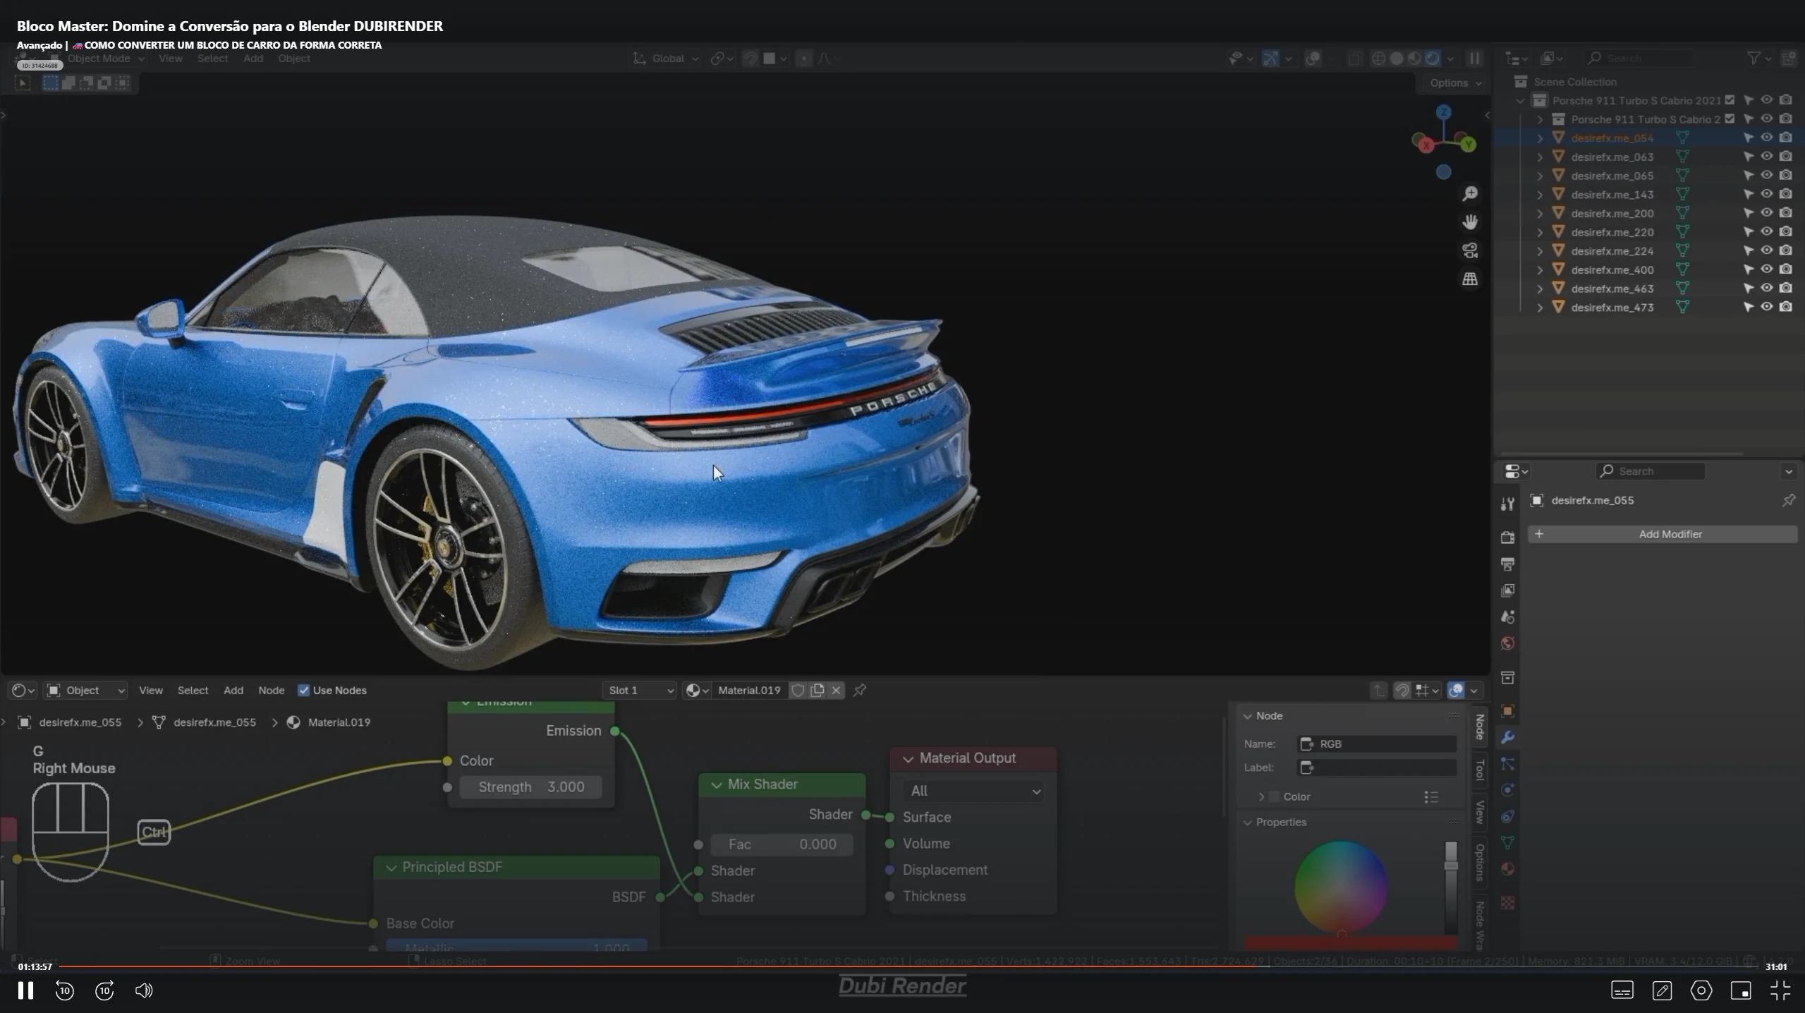The height and width of the screenshot is (1013, 1805).
Task: Open node editor Object type dropdown
Action: point(85,691)
